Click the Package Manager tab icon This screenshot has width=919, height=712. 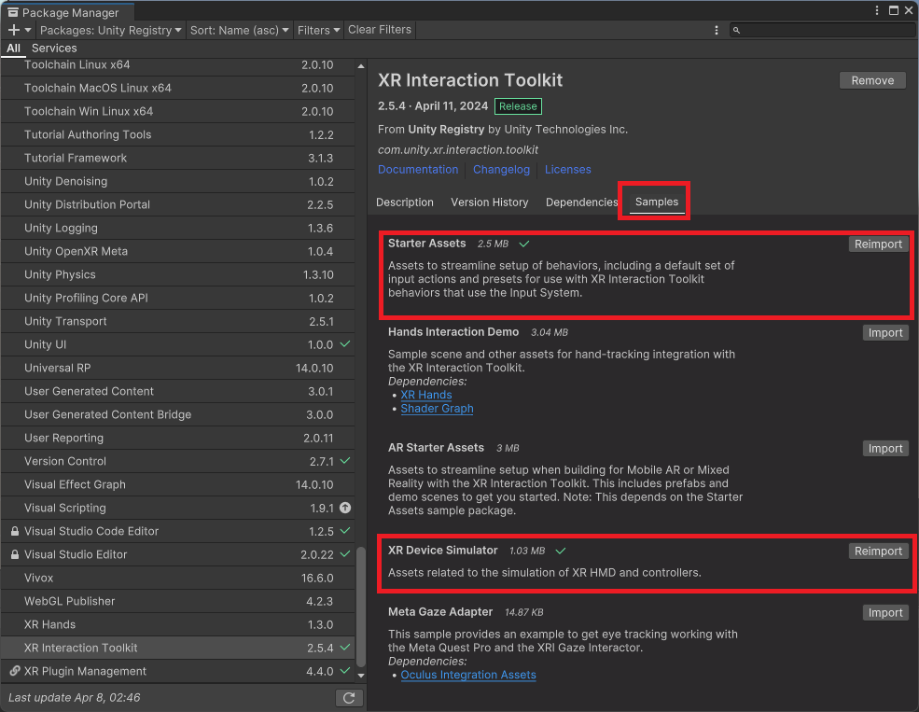(x=12, y=12)
